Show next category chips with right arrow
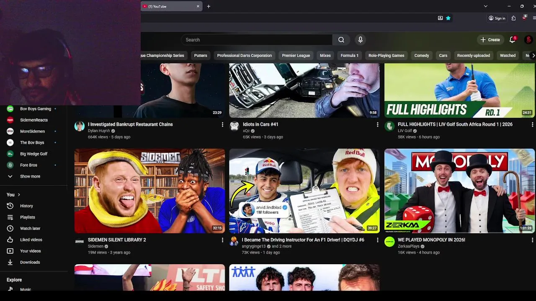Image resolution: width=536 pixels, height=301 pixels. pos(533,56)
